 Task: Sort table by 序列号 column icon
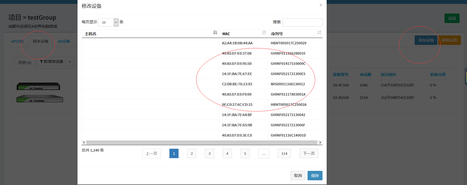(319, 33)
